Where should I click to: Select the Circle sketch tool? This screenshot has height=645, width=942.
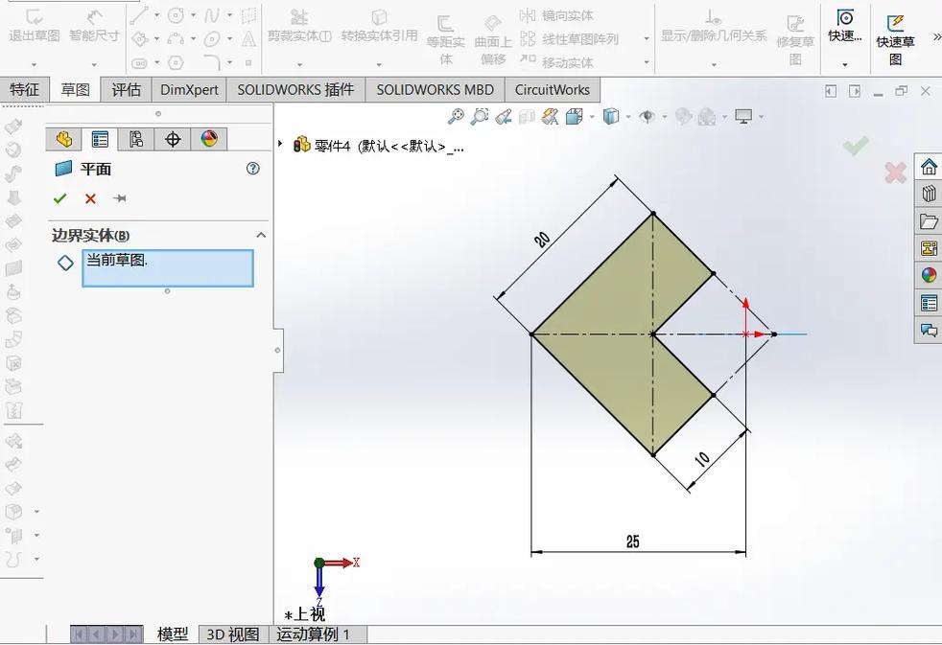(175, 13)
